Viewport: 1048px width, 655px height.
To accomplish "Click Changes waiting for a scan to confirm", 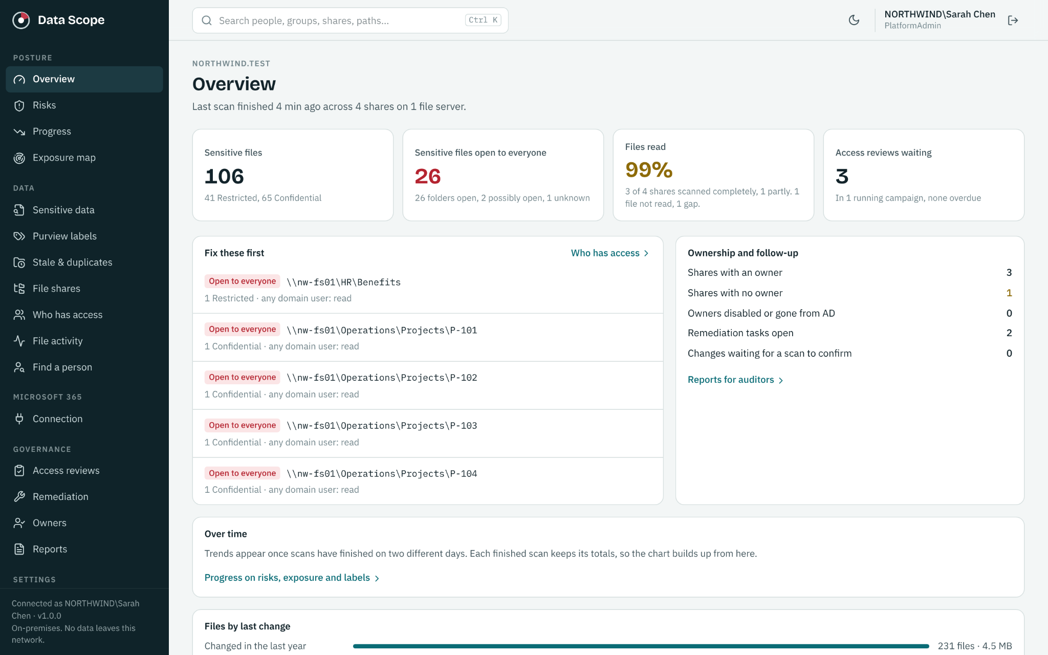I will (849, 353).
